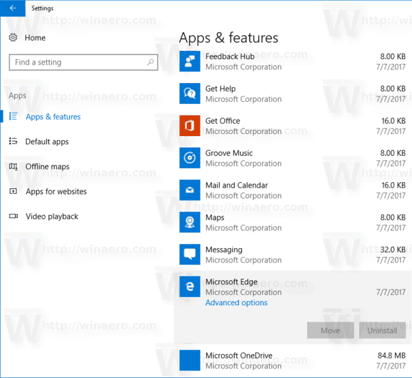The height and width of the screenshot is (378, 412).
Task: Click the Maps app icon
Action: [190, 222]
